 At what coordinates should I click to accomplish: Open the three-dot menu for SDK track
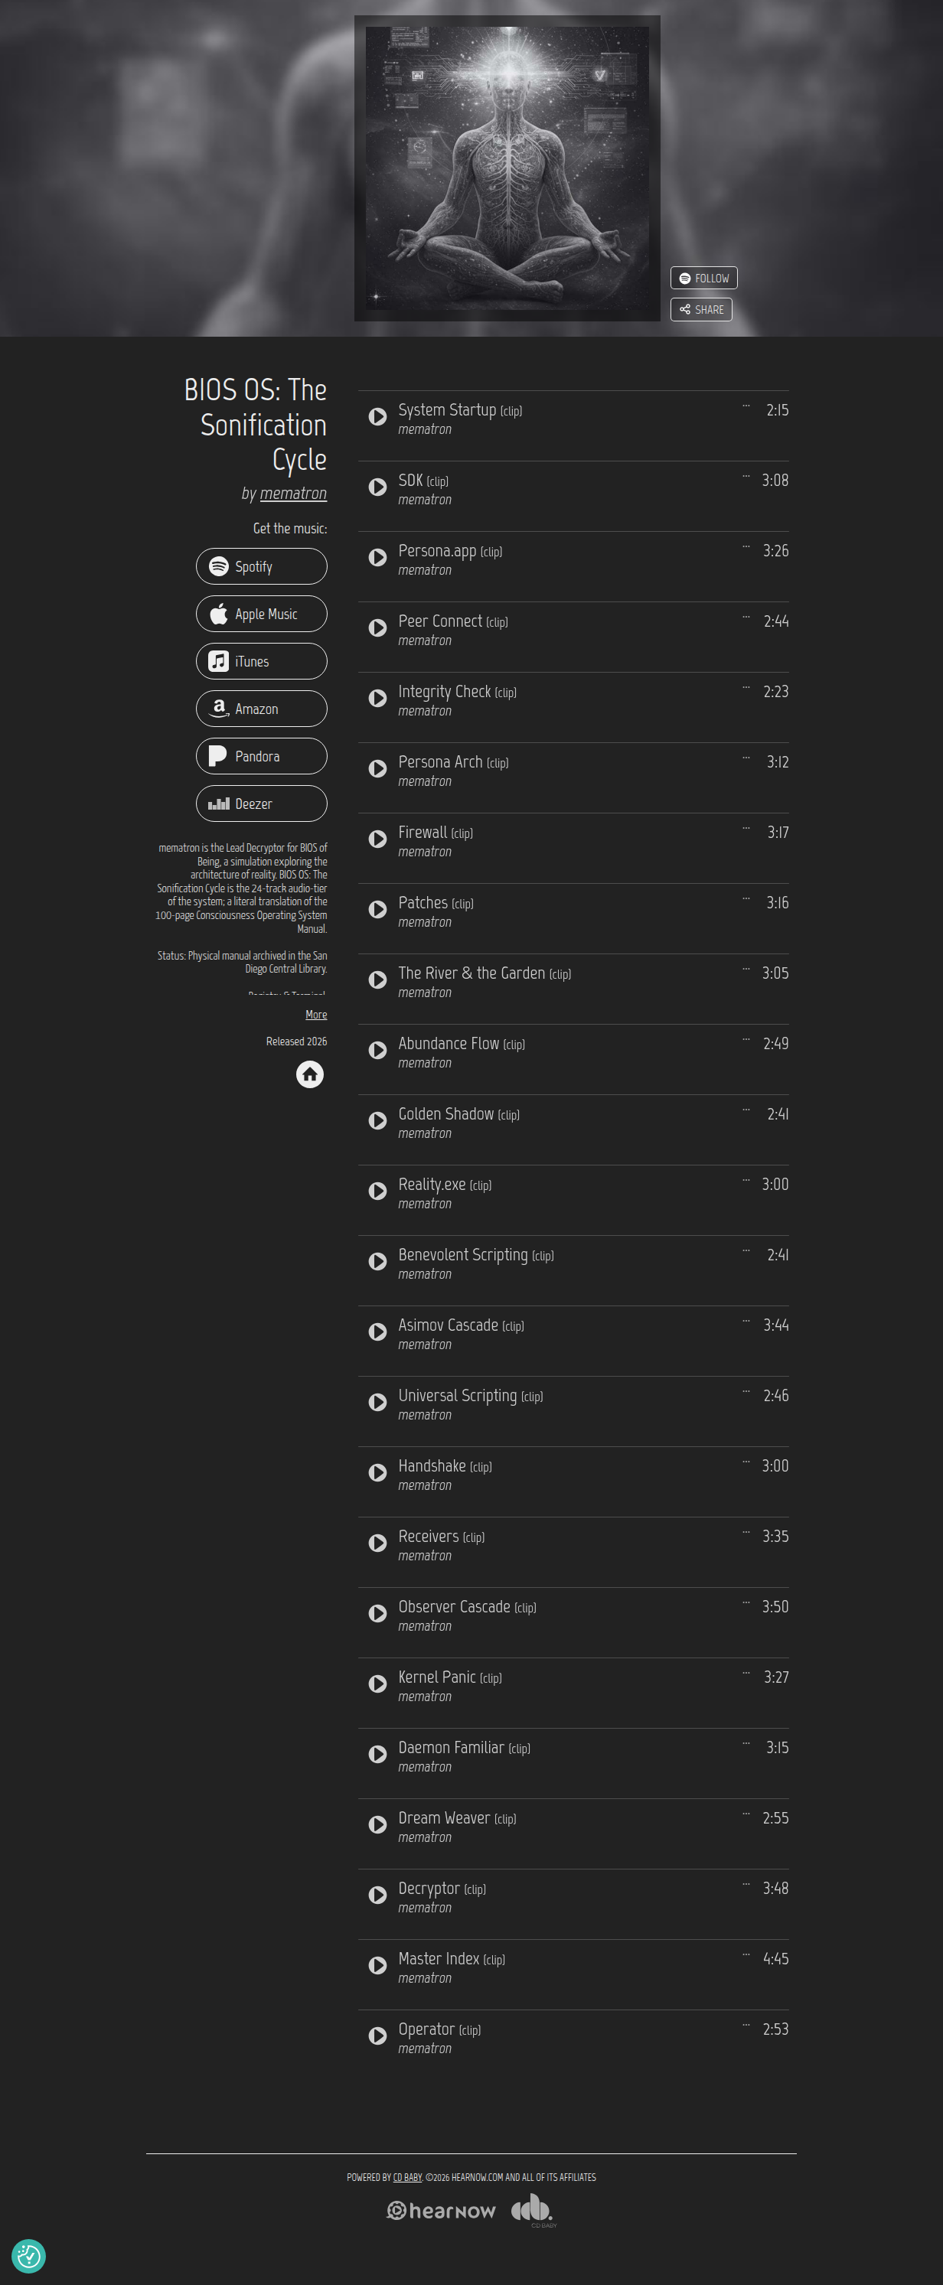click(746, 476)
